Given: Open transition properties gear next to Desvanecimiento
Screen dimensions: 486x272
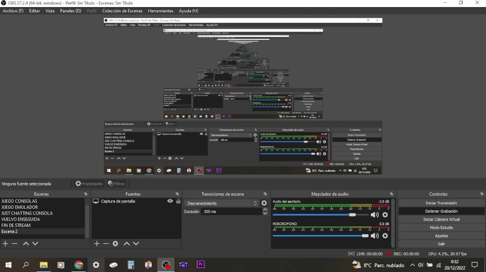Looking at the screenshot, I should 264,203.
